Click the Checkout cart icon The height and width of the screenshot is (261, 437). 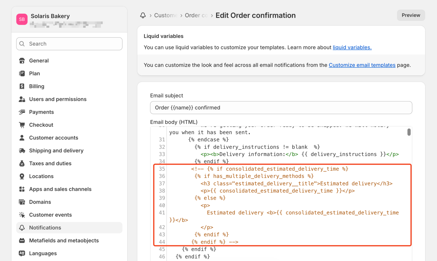(x=22, y=125)
